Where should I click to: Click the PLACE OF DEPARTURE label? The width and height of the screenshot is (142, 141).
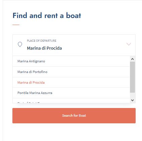click(42, 41)
